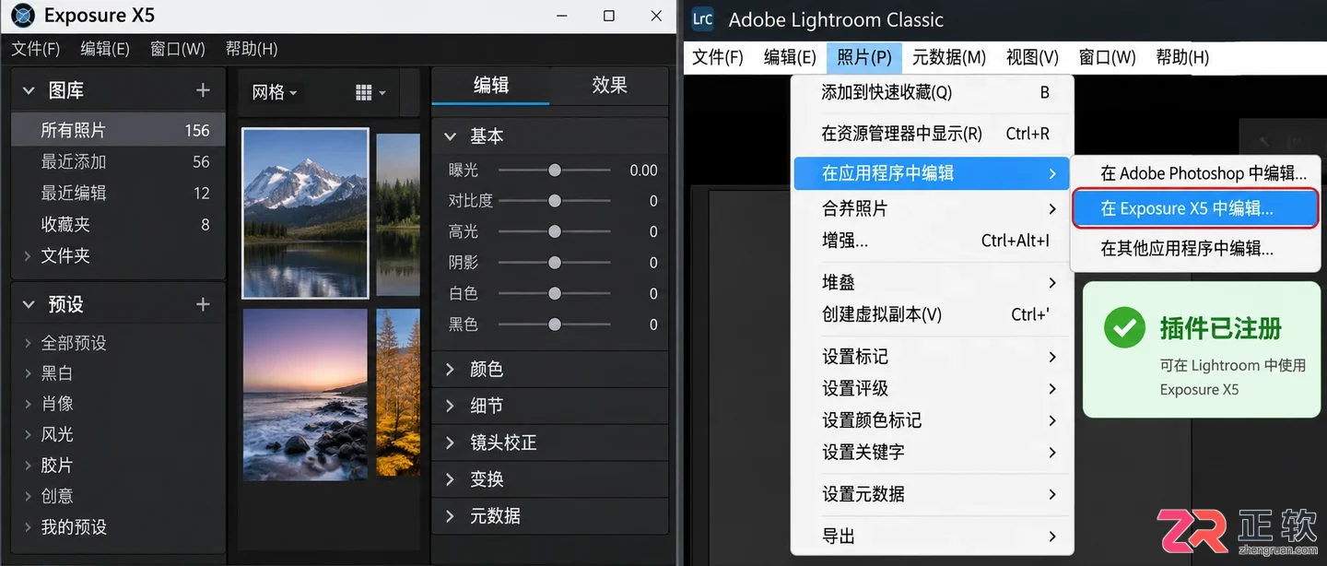The height and width of the screenshot is (566, 1327).
Task: Switch to the 编辑 tab
Action: click(x=491, y=85)
